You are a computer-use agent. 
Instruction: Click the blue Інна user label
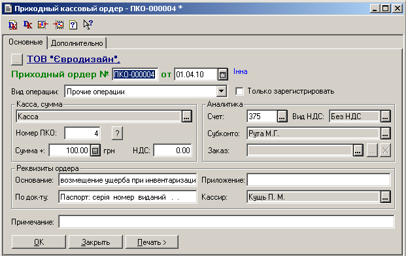click(241, 71)
